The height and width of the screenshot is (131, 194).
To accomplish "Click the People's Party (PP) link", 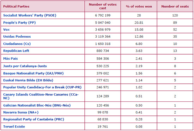I will click(x=19, y=23).
